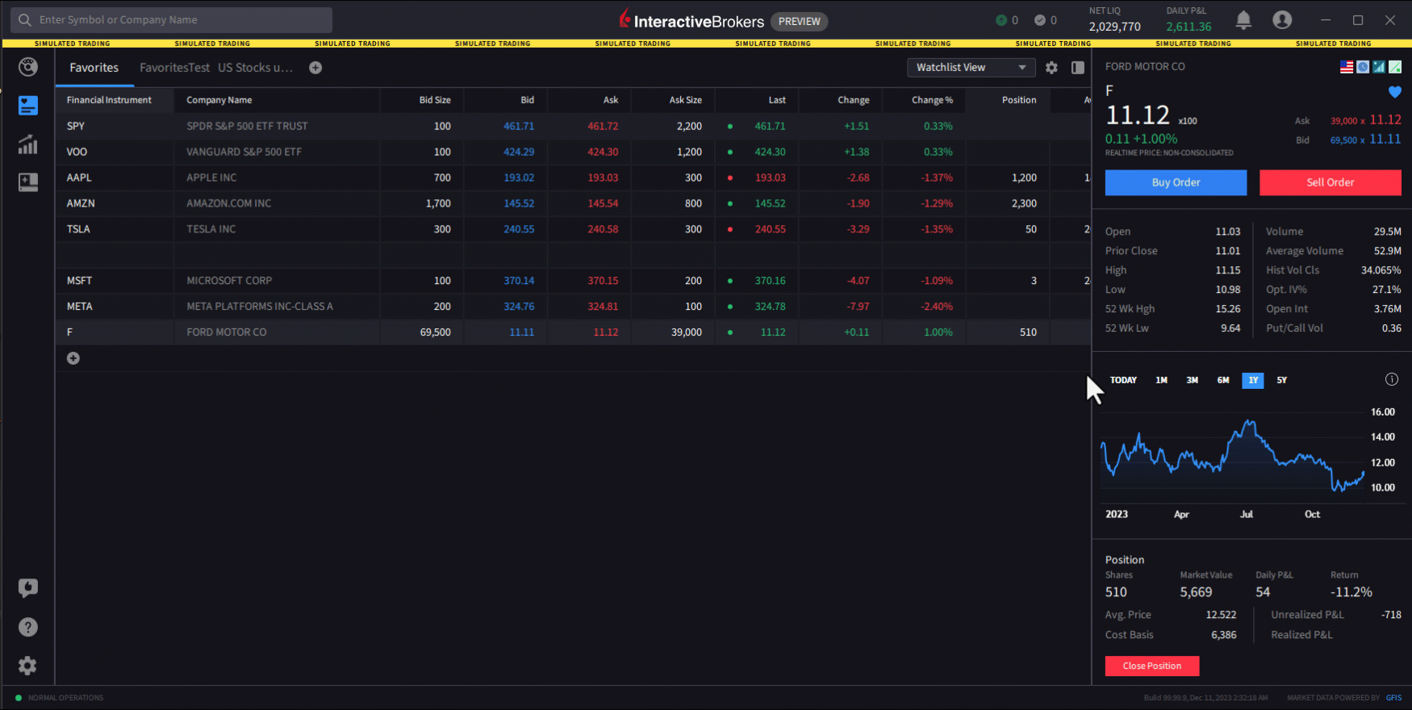Screen dimensions: 1412x710
Task: Click the Daily P&L value 2,611.36
Action: point(1189,27)
